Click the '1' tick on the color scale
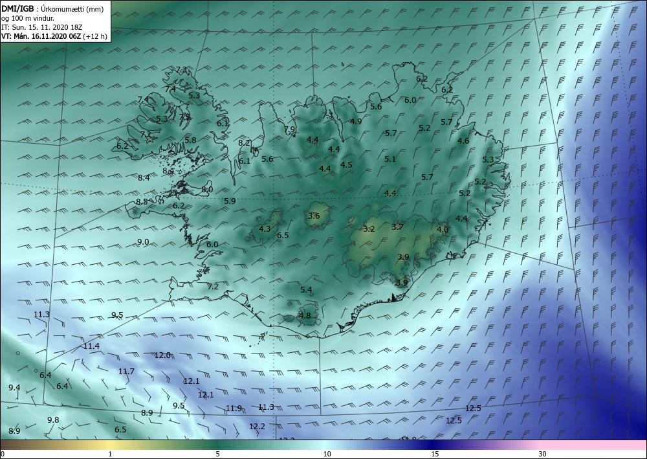This screenshot has width=647, height=459. pos(110,454)
